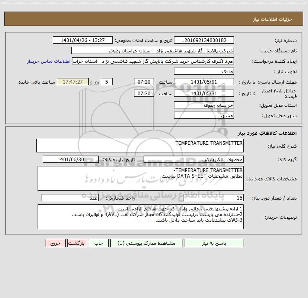The height and width of the screenshot is (298, 308).
Task: Select the need number field 1201092134000182
Action: pos(204,40)
